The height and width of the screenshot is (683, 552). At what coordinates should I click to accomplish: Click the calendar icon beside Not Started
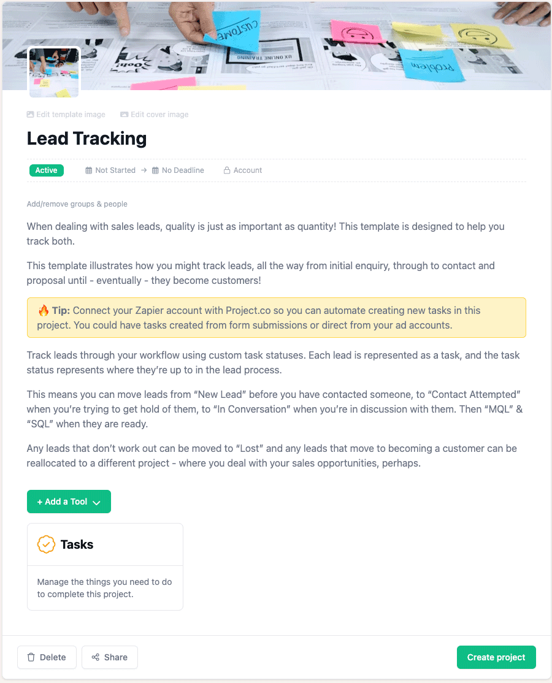(x=88, y=170)
